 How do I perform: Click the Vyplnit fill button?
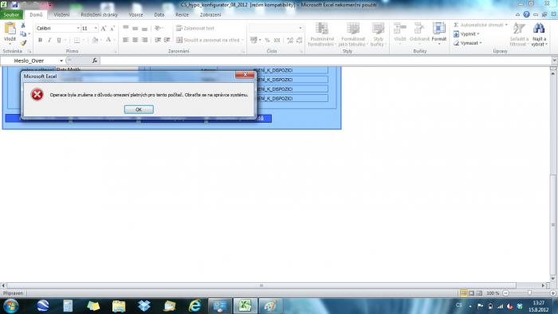pos(467,33)
